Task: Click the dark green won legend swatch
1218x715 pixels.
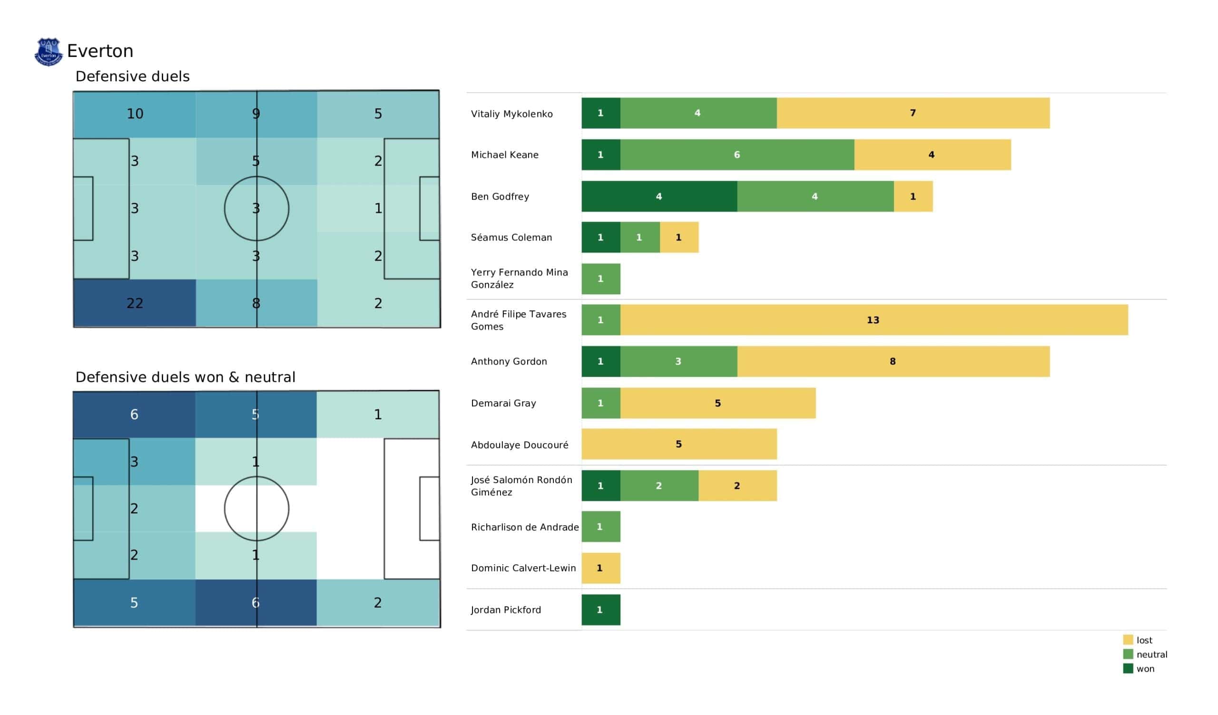Action: pyautogui.click(x=1128, y=668)
